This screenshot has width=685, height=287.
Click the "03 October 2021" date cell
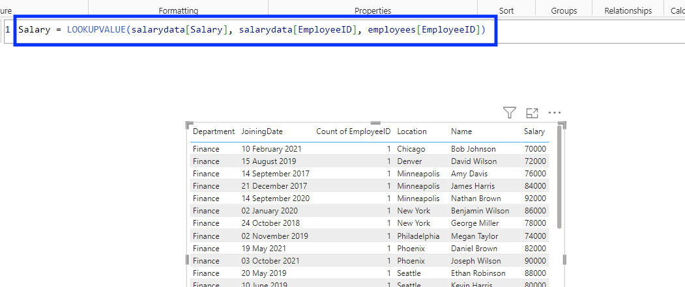pyautogui.click(x=271, y=261)
